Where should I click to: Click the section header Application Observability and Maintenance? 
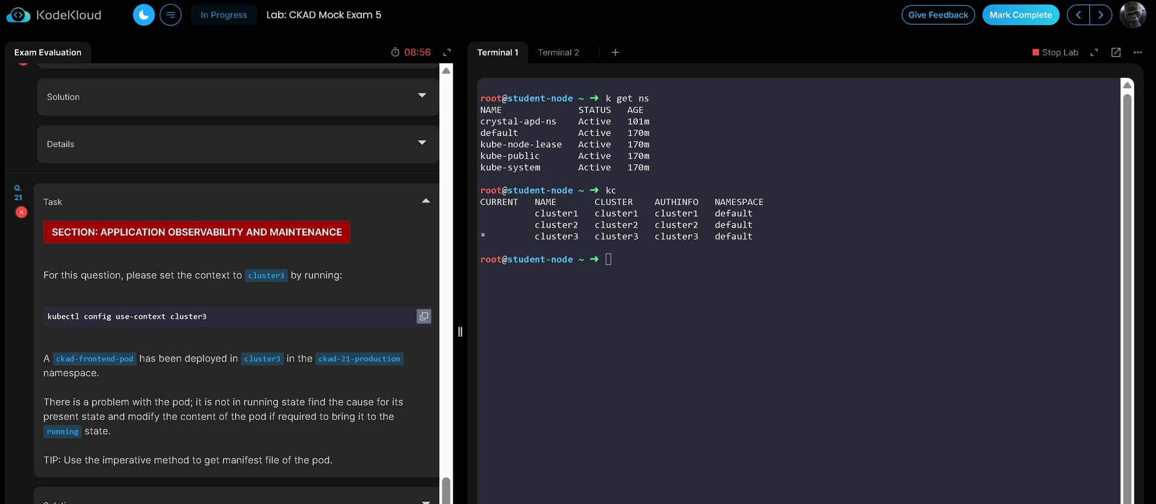(197, 232)
